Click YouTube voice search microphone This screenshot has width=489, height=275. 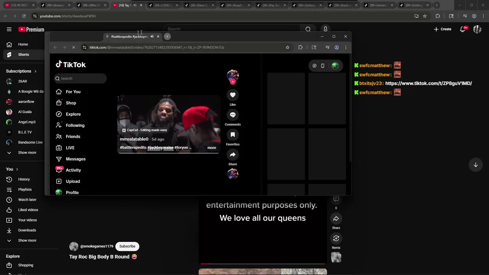point(325,29)
